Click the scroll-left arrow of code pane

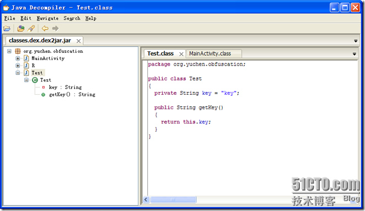pyautogui.click(x=146, y=199)
